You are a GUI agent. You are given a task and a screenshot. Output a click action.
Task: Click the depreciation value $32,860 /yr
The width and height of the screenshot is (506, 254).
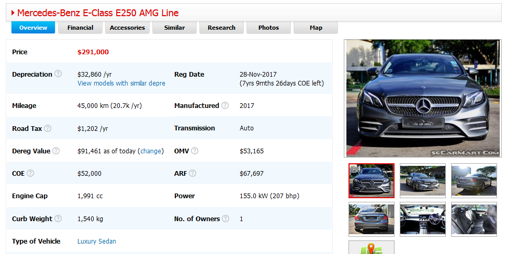click(95, 74)
